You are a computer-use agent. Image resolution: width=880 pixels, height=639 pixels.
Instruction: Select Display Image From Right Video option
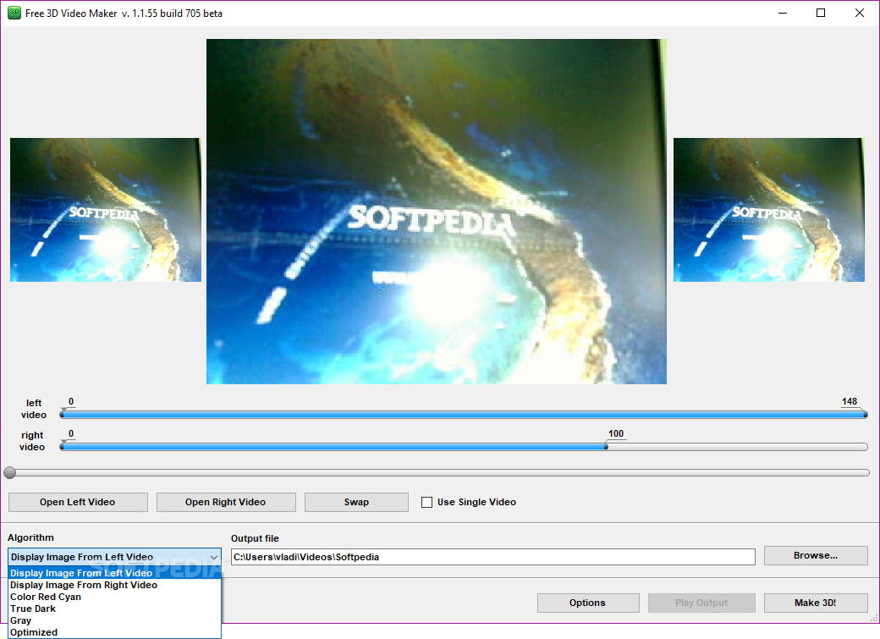(x=114, y=585)
